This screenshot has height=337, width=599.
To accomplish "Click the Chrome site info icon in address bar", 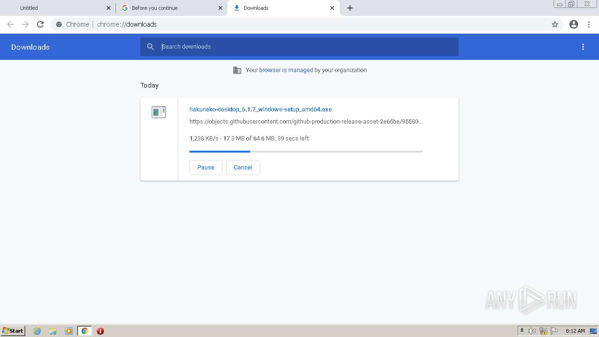I will click(x=59, y=24).
